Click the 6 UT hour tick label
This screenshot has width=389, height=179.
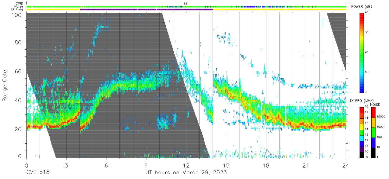(106, 165)
